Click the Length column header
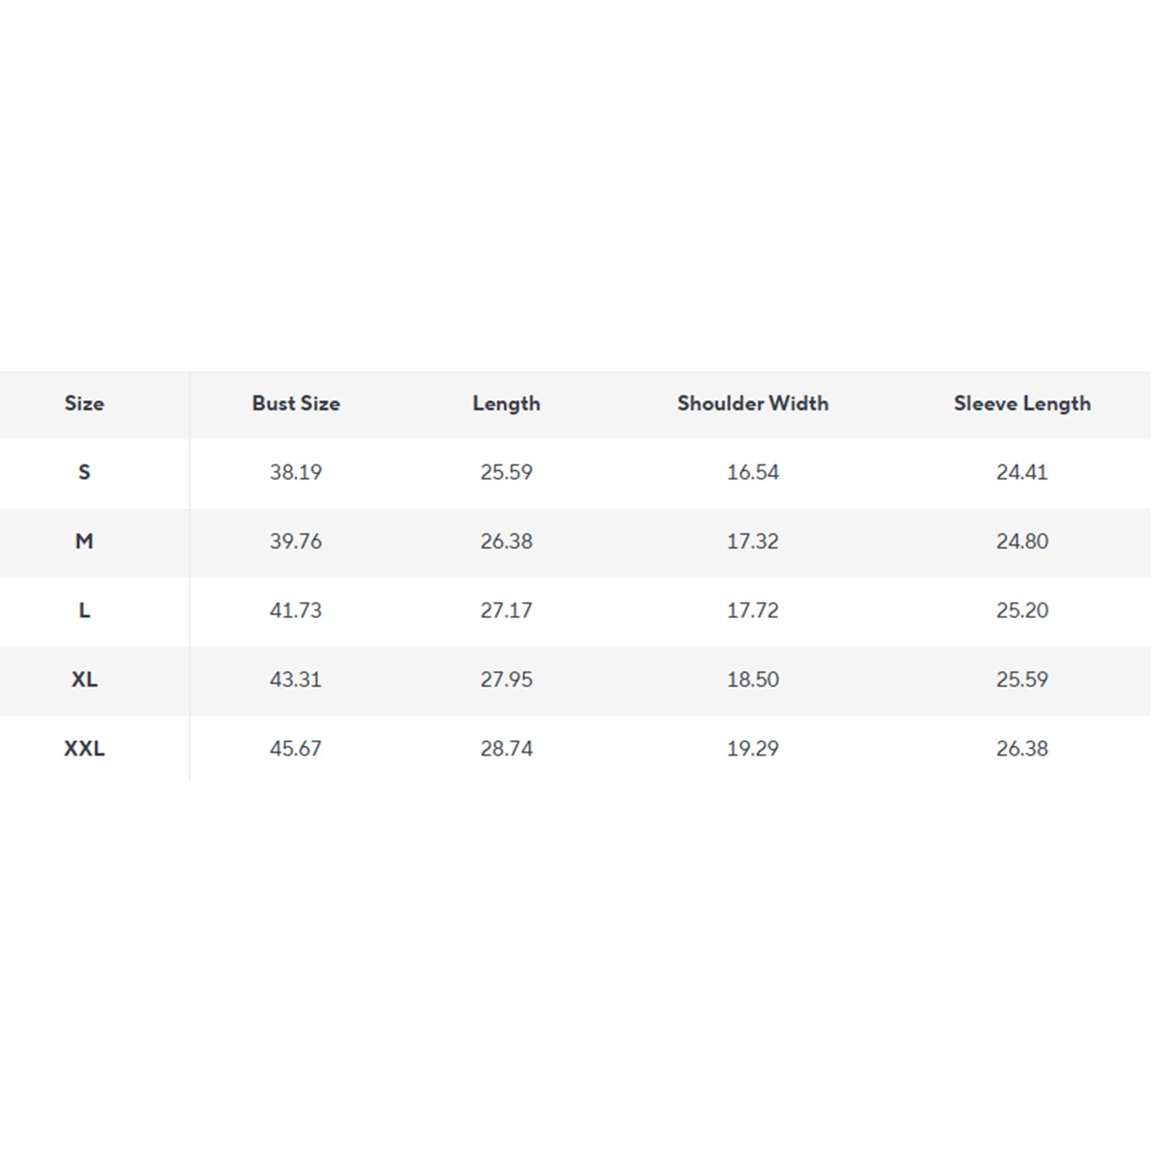Screen dimensions: 1153x1153 point(507,404)
